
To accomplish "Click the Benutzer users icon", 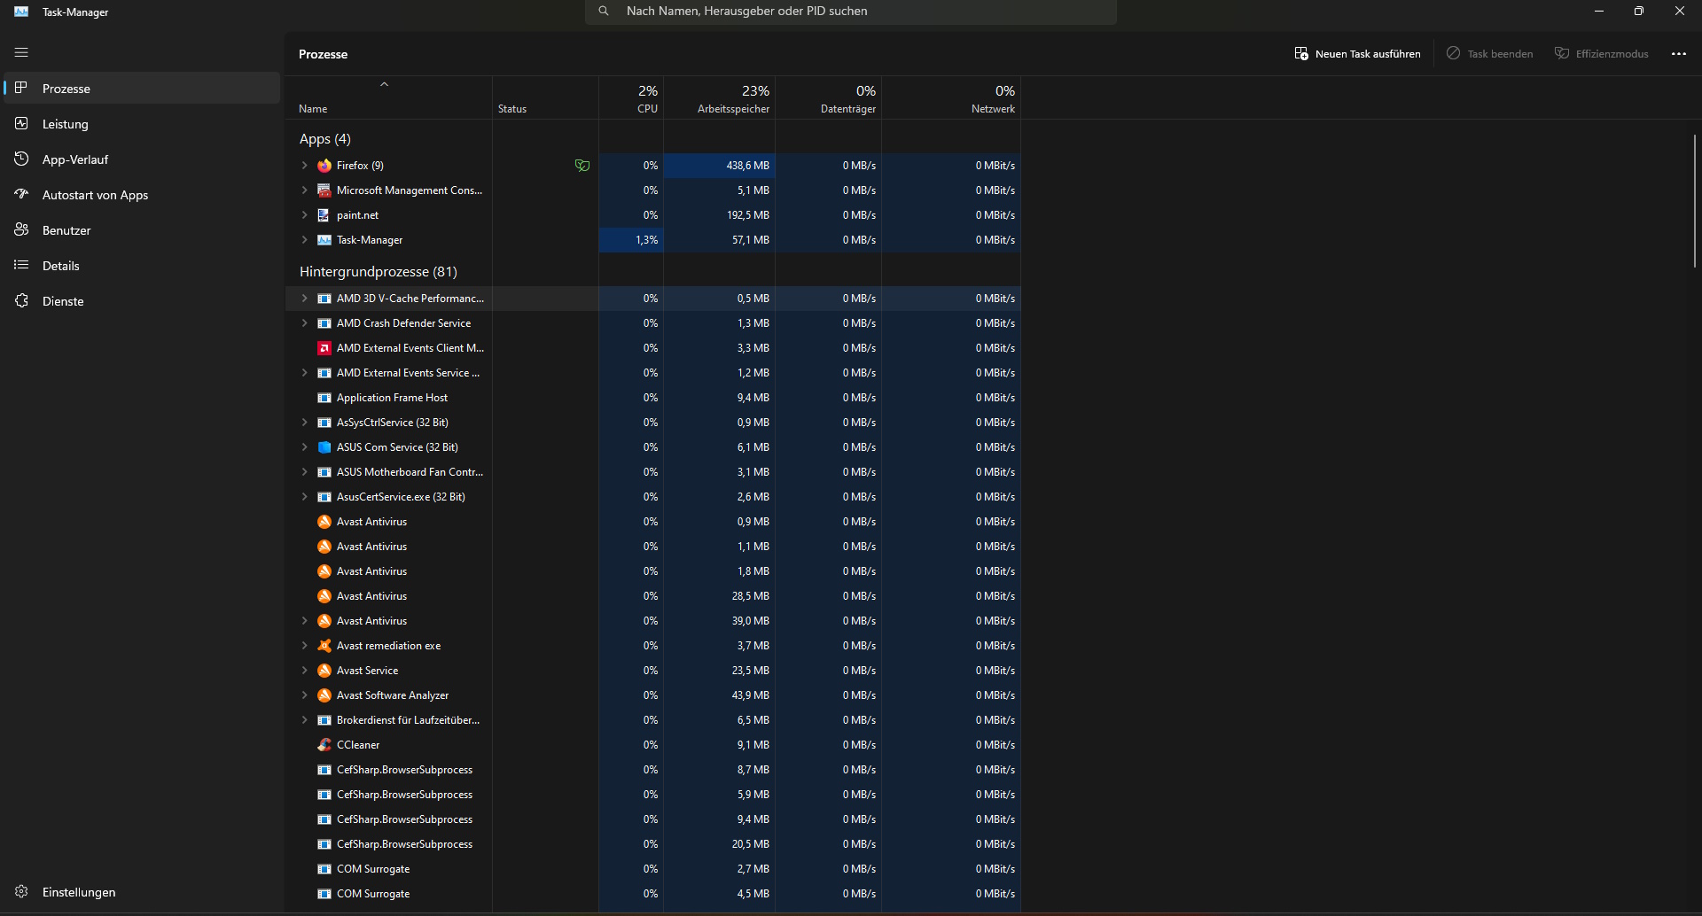I will pyautogui.click(x=21, y=229).
